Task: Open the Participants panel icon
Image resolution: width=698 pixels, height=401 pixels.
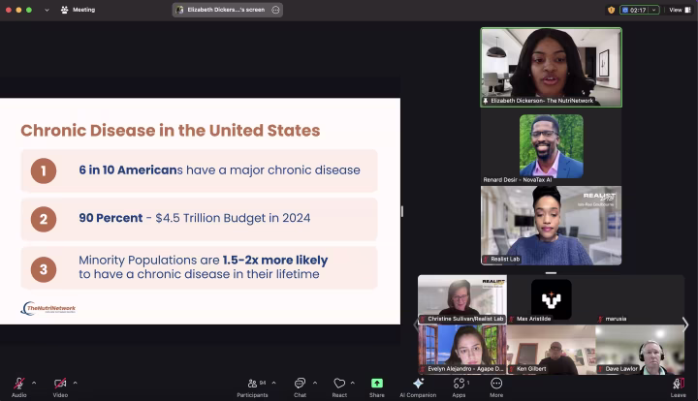Action: [x=252, y=384]
